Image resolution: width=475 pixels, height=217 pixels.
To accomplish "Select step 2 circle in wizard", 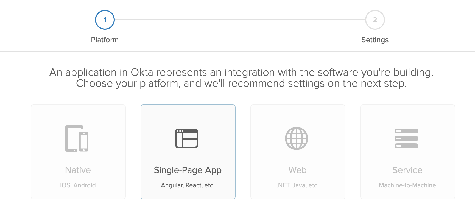I will click(375, 20).
